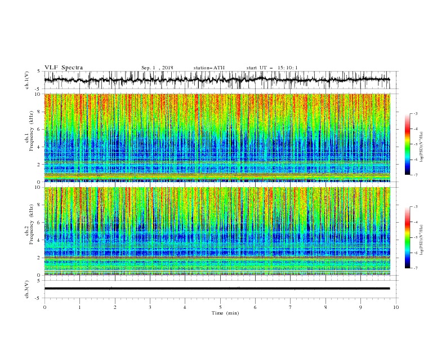Click the "ch.3(V)" axis label

tap(27, 289)
